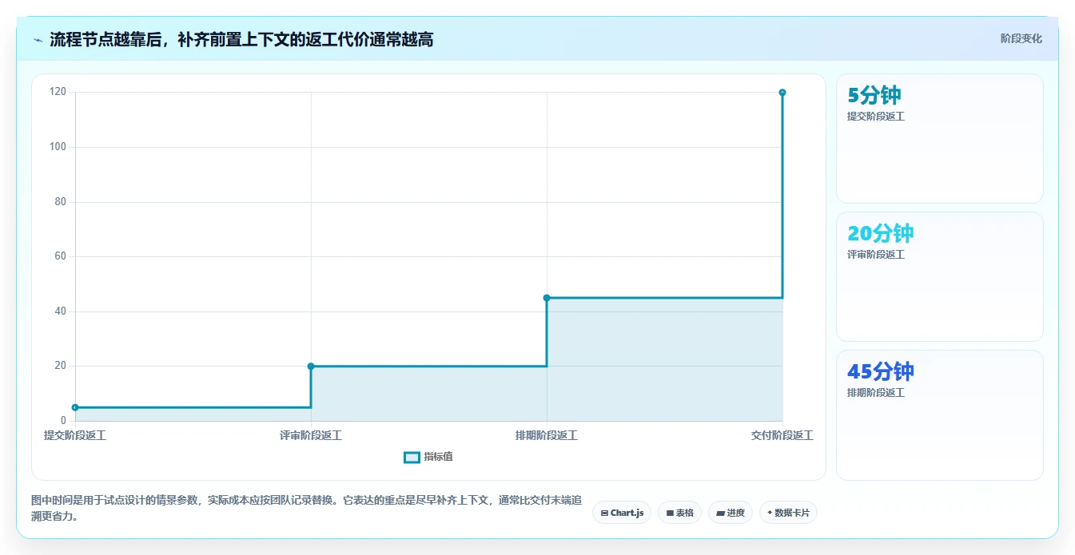The width and height of the screenshot is (1075, 555).
Task: Click the 数据卡片 chip
Action: (788, 513)
